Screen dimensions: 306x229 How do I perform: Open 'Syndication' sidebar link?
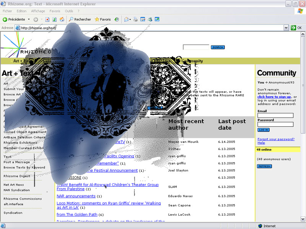pyautogui.click(x=13, y=213)
